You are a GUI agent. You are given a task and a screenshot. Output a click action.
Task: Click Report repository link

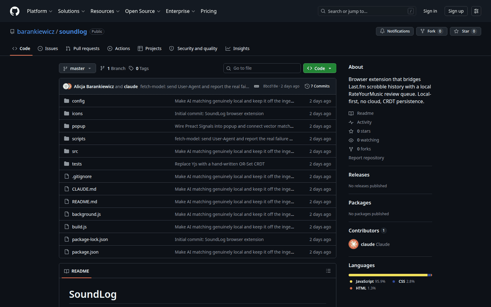tap(366, 158)
